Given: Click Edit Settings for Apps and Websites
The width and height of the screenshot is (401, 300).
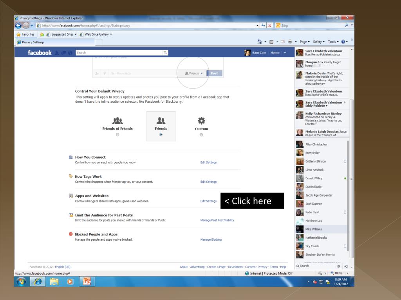Looking at the screenshot, I should point(208,201).
